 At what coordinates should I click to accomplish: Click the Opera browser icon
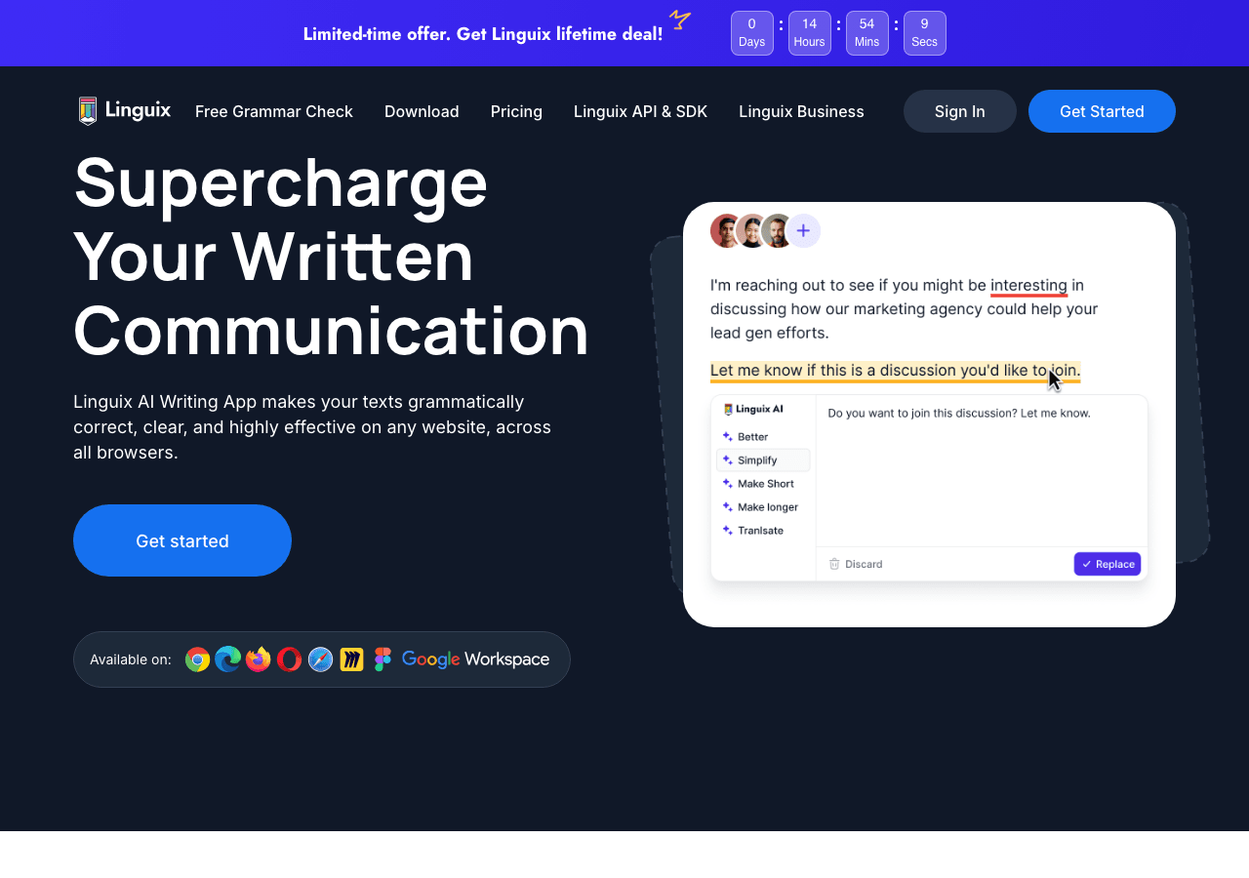pyautogui.click(x=290, y=659)
